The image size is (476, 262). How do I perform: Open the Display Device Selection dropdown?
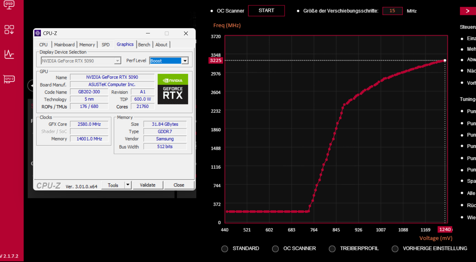(81, 61)
